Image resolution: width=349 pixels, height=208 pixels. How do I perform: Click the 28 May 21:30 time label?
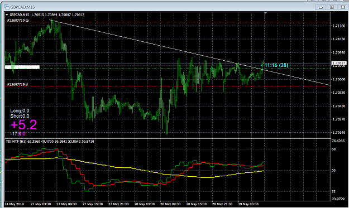point(222,204)
